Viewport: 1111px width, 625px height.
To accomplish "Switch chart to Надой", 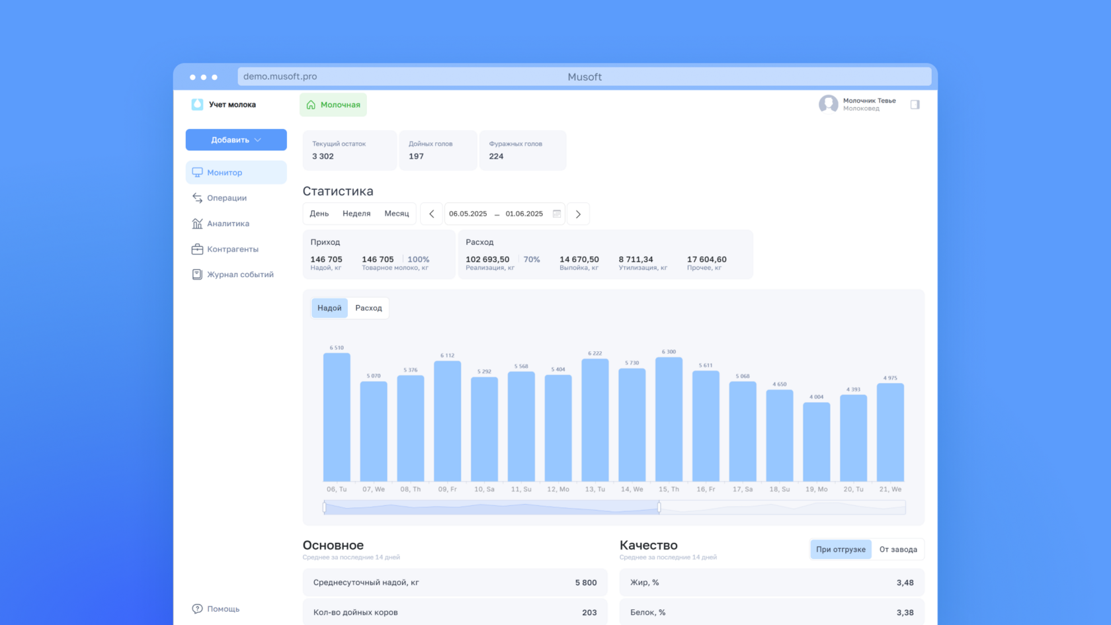I will coord(329,308).
